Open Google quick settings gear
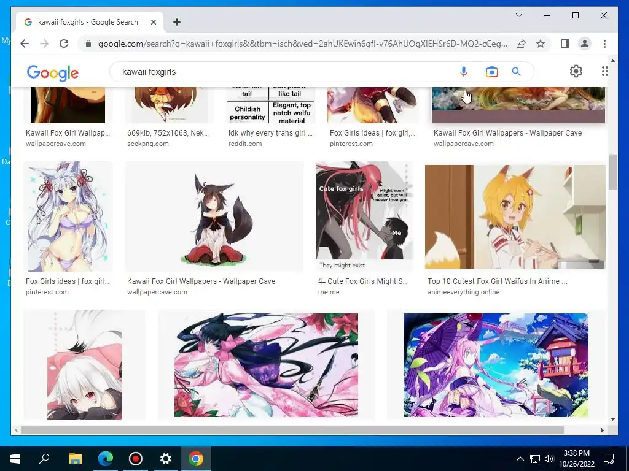The height and width of the screenshot is (471, 629). pyautogui.click(x=576, y=71)
